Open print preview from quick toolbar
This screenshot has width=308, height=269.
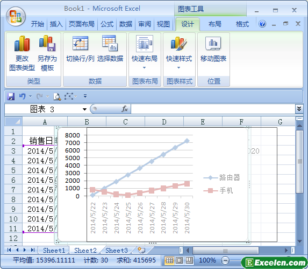point(57,96)
